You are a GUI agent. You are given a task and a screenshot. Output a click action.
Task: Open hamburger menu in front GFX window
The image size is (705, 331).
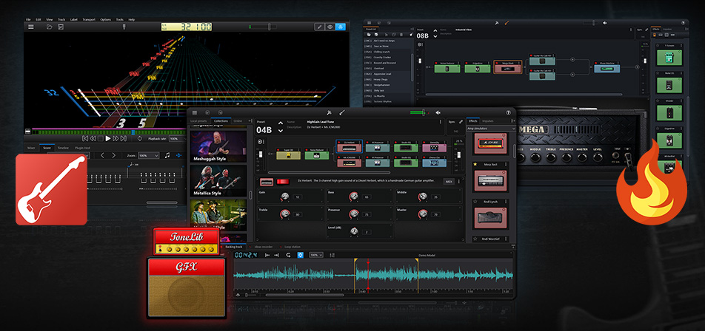click(195, 112)
